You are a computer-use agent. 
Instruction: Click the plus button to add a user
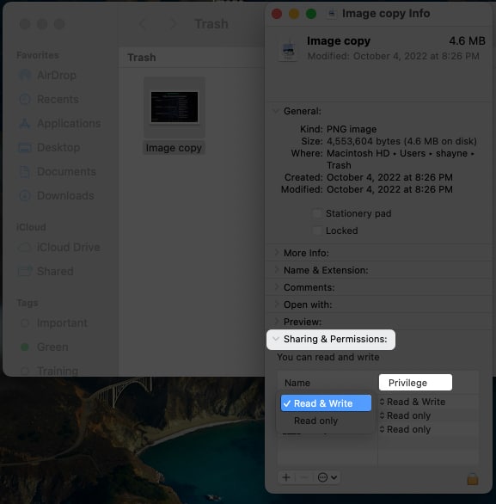pyautogui.click(x=286, y=477)
